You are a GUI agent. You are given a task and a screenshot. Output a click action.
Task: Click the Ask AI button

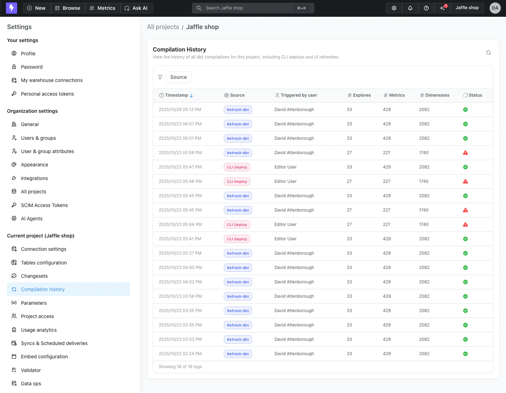point(136,8)
